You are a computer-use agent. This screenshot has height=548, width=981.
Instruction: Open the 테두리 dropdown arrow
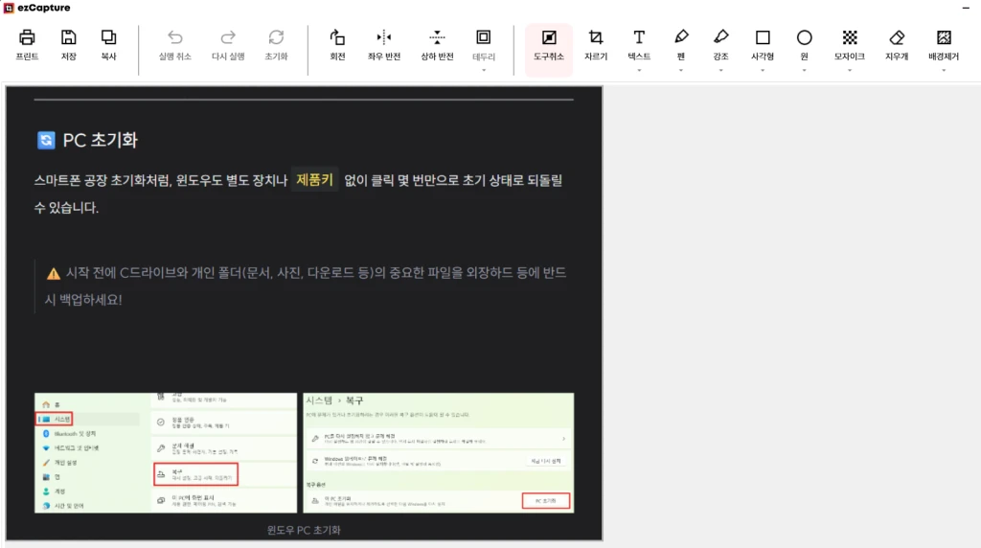coord(484,71)
